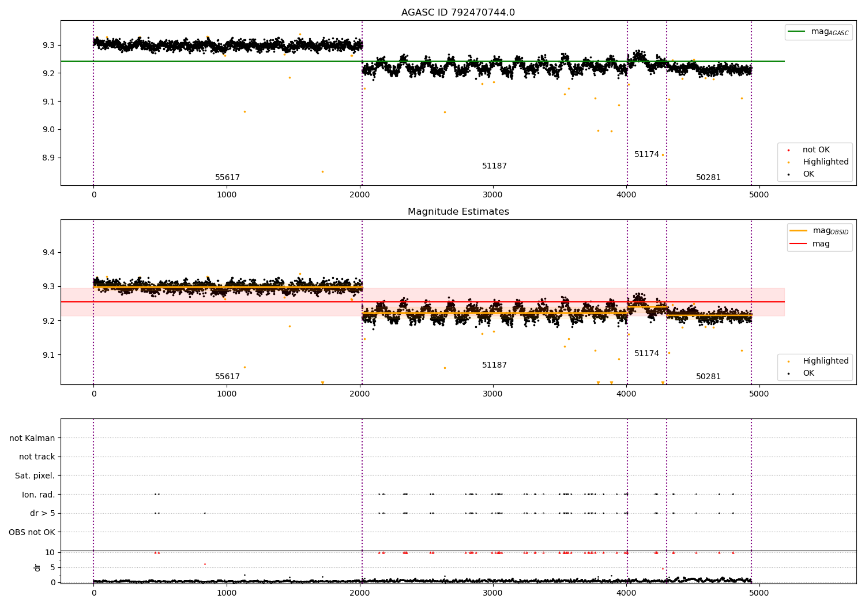Click y-tick 9.0 in the AGASC ID plot
This screenshot has height=606, width=865.
point(48,130)
